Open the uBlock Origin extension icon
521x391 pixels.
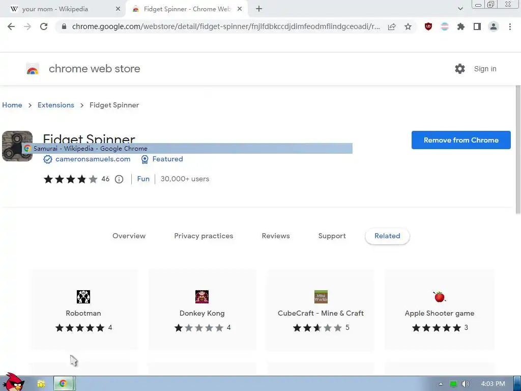(428, 26)
